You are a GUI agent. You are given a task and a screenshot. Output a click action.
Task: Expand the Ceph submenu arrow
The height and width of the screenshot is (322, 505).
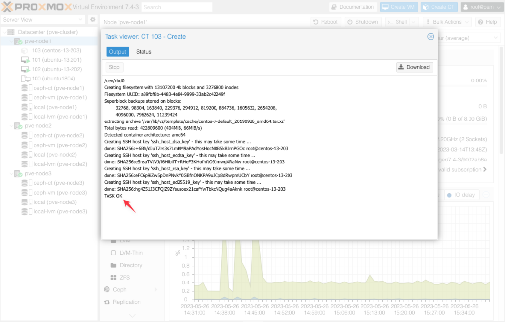pyautogui.click(x=156, y=290)
